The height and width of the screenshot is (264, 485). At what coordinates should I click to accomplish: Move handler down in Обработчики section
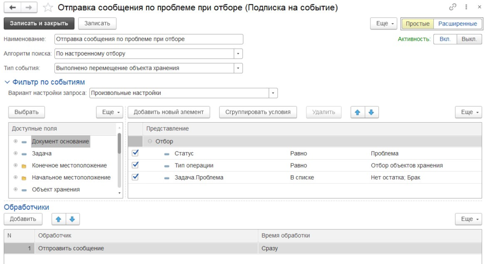[72, 219]
